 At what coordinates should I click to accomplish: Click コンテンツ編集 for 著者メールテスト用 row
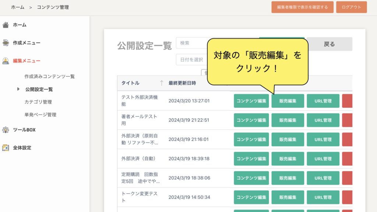(x=251, y=120)
